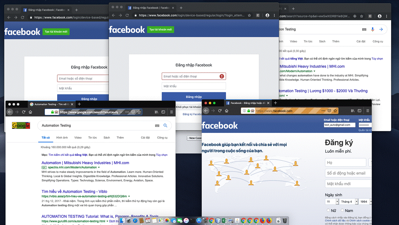Click the red error icon in email field

tap(221, 76)
